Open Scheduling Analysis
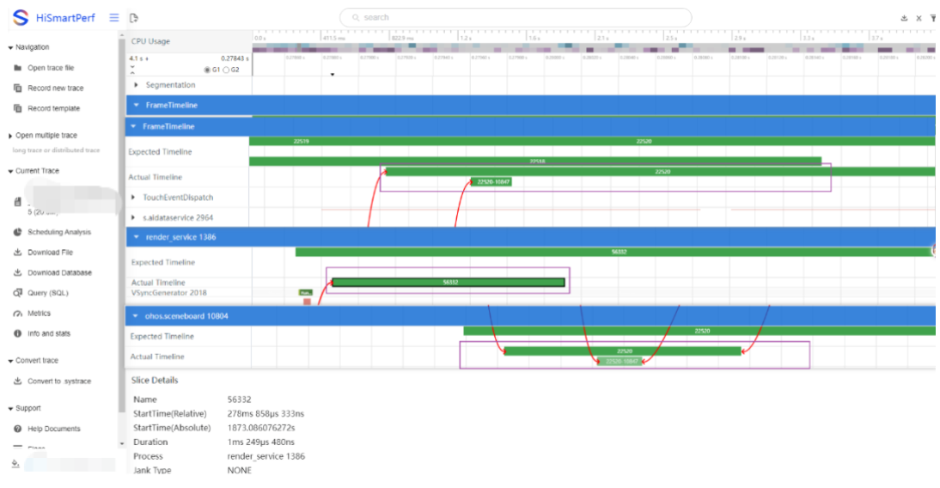 [59, 232]
